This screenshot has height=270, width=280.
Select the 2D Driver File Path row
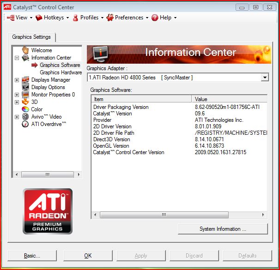179,133
